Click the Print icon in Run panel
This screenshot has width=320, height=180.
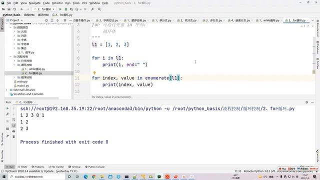[x=13, y=131]
